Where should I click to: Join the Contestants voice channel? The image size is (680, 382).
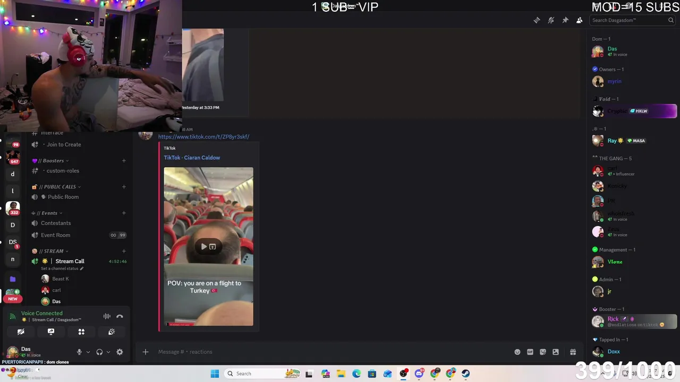pyautogui.click(x=56, y=223)
